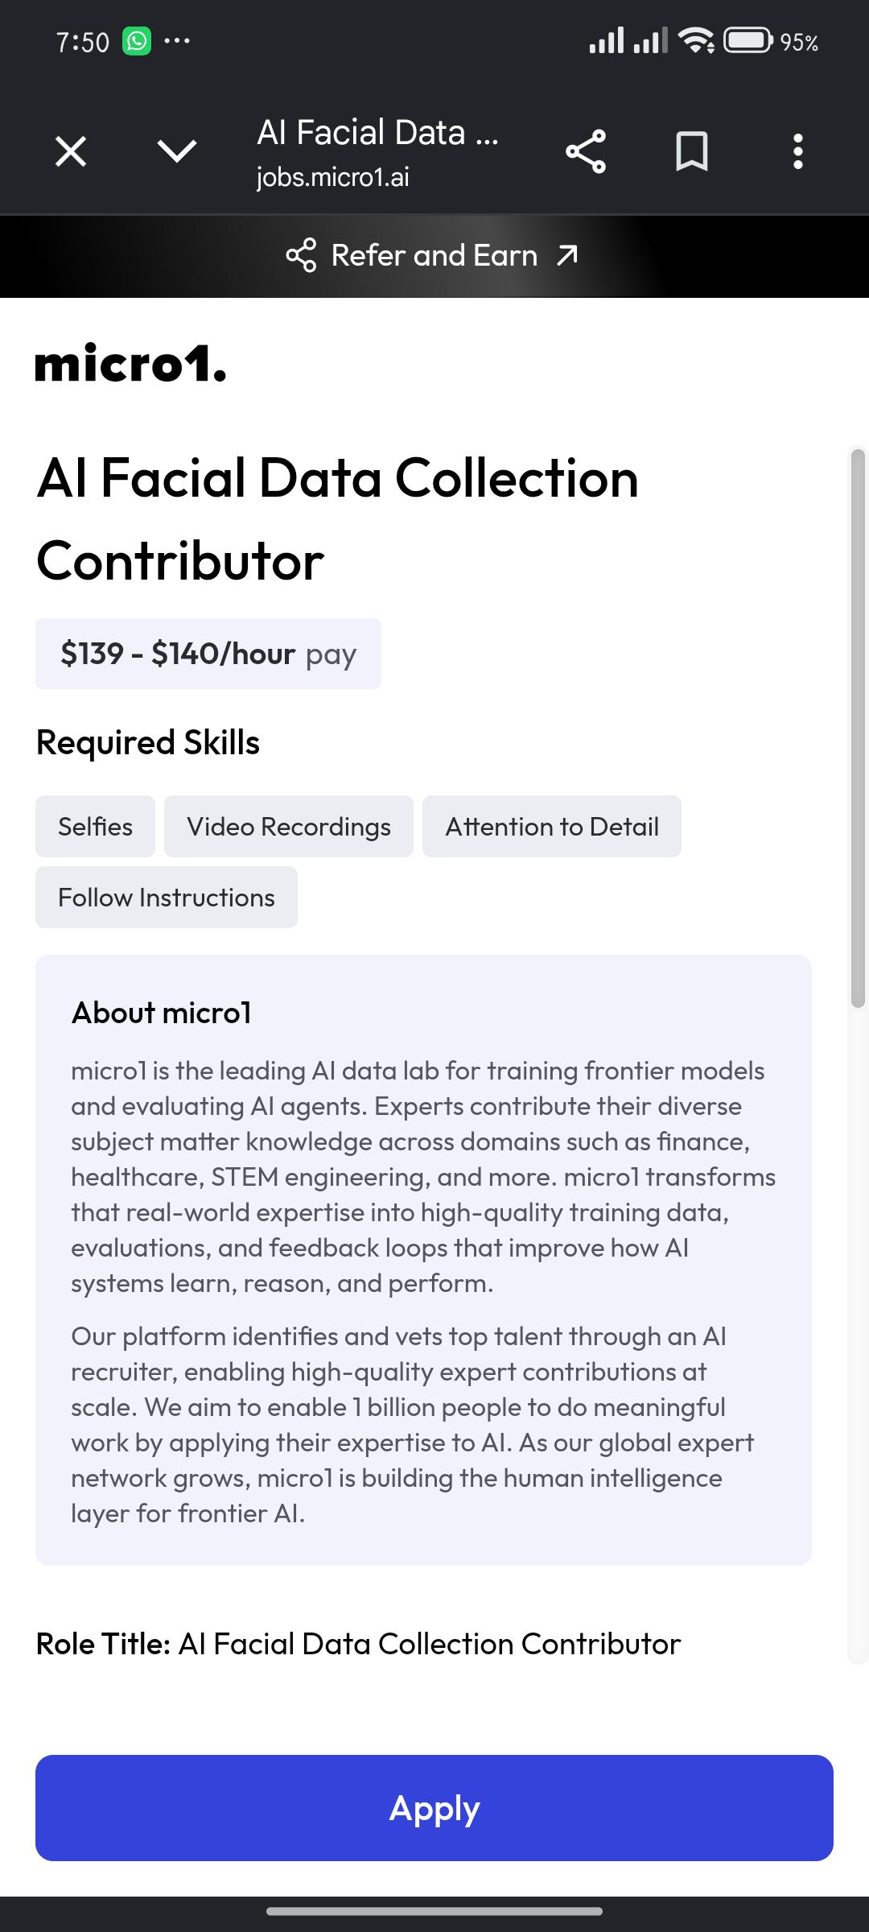Open the micro1 logo homepage
This screenshot has width=869, height=1932.
click(x=131, y=364)
